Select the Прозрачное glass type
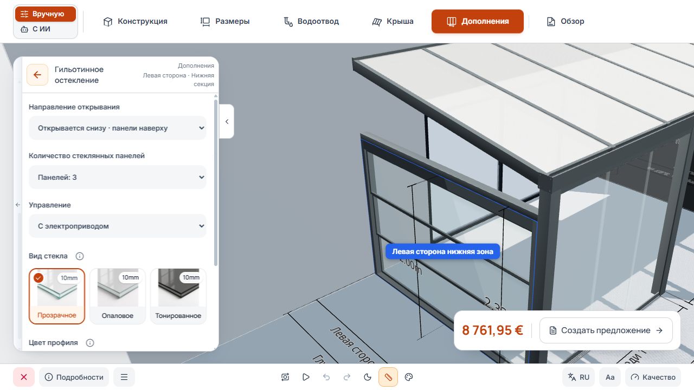This screenshot has width=694, height=390. pos(57,296)
